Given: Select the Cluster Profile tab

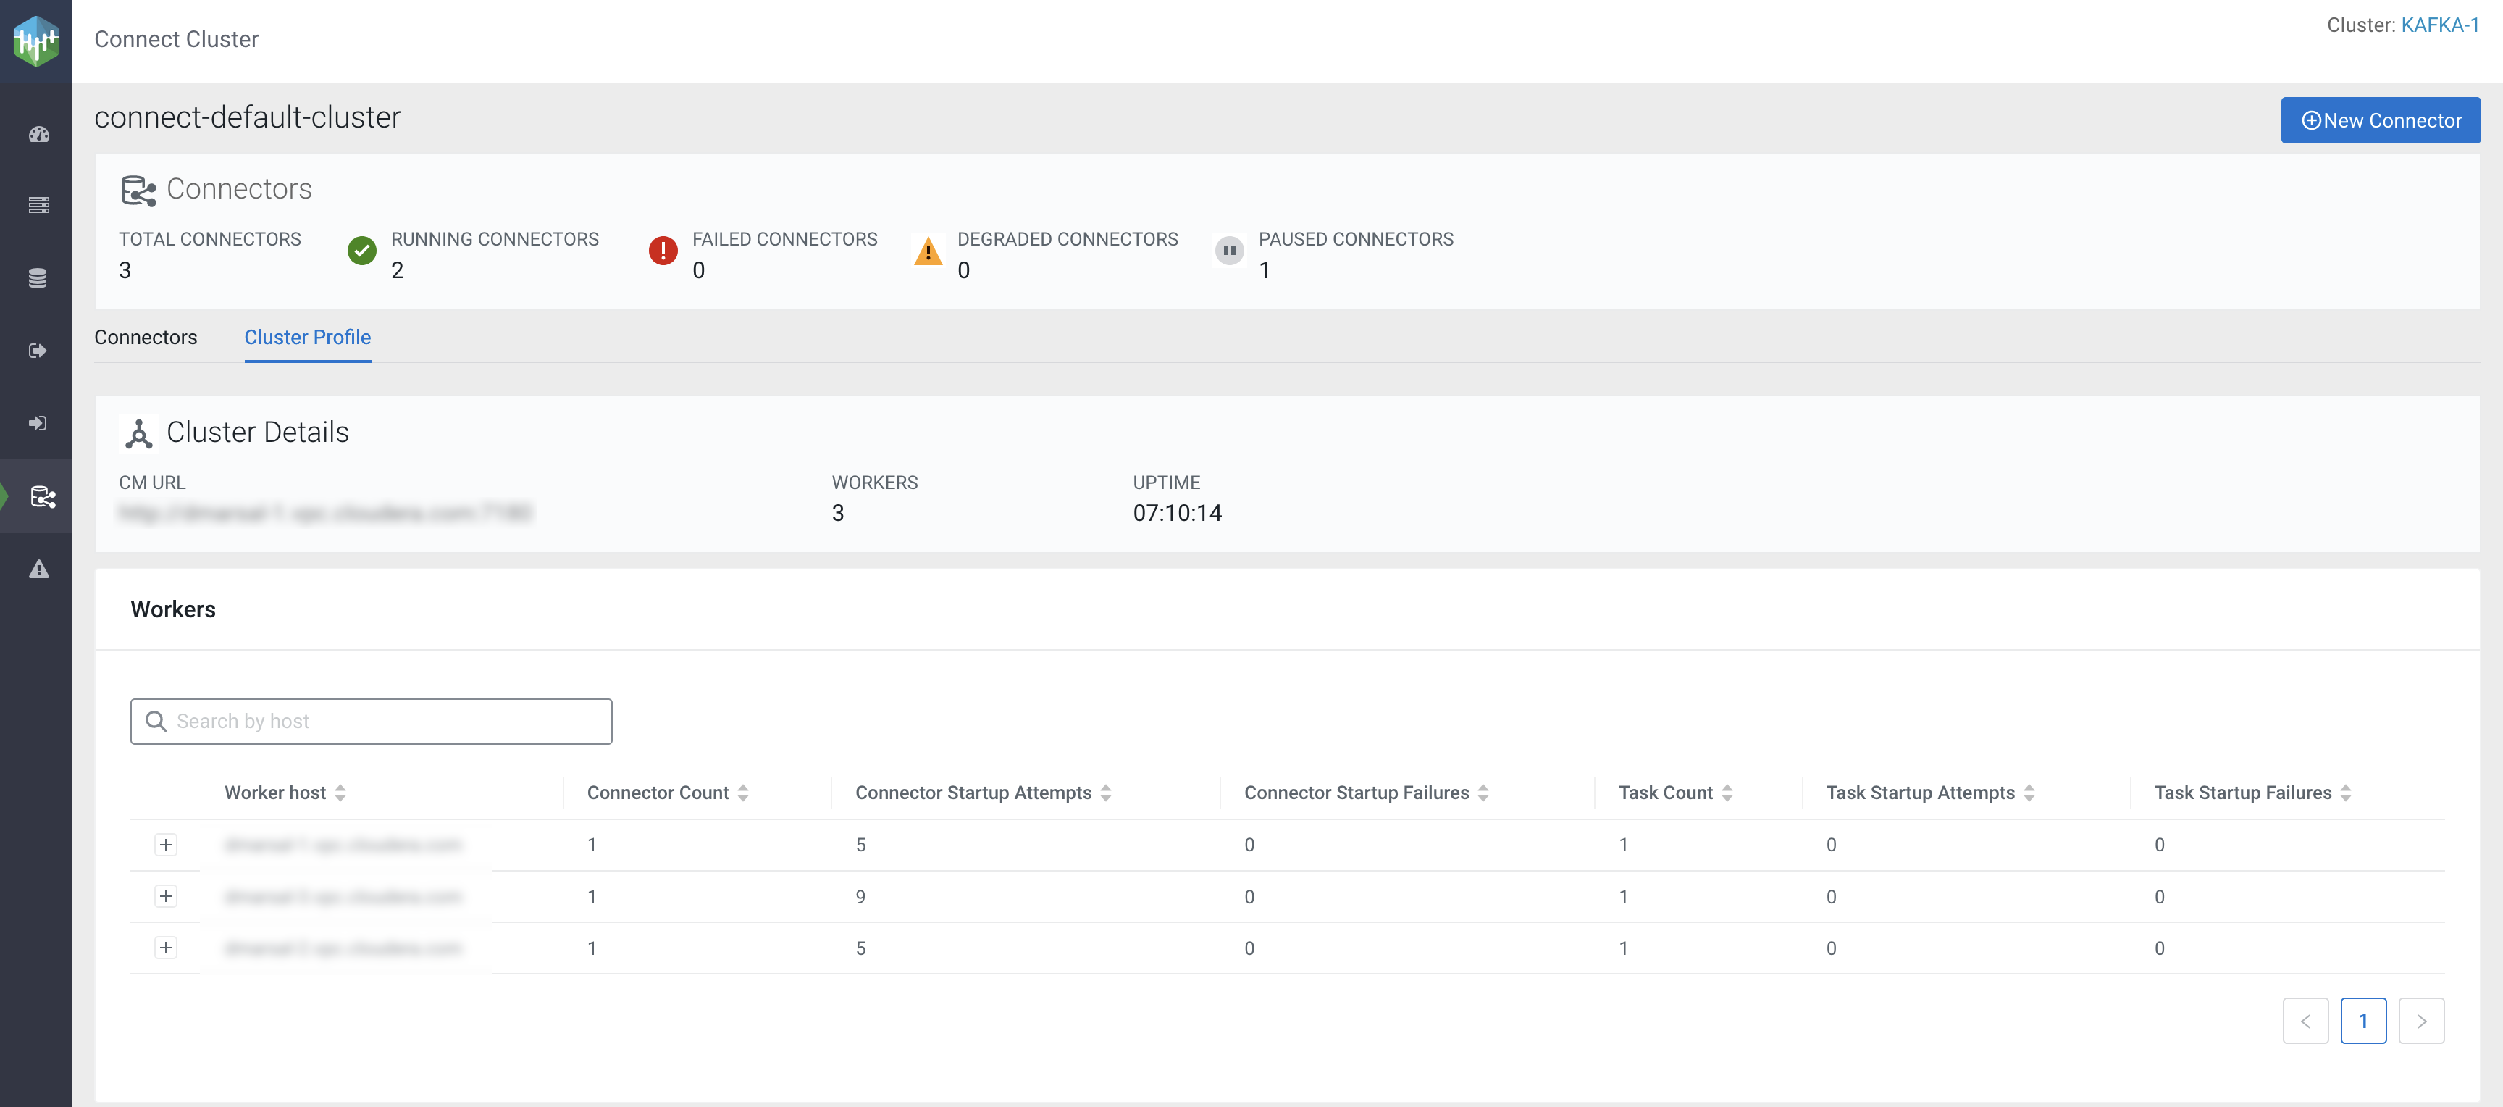Looking at the screenshot, I should pyautogui.click(x=307, y=338).
